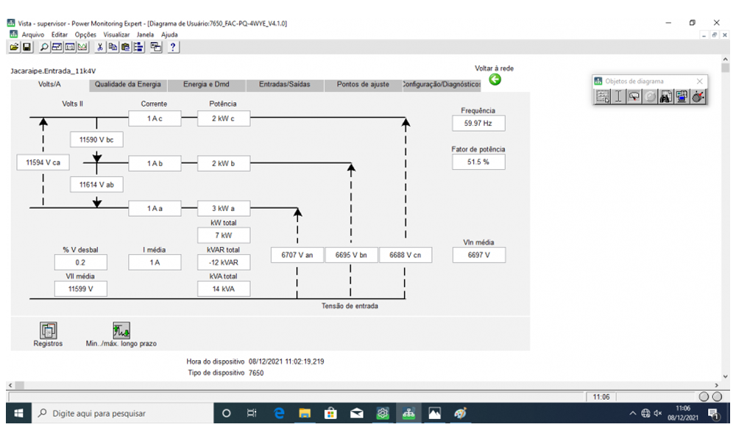The image size is (736, 441).
Task: Go to the Pontos de ajuste tab
Action: (363, 85)
